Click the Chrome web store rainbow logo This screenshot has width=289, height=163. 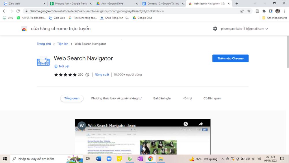[x=24, y=29]
